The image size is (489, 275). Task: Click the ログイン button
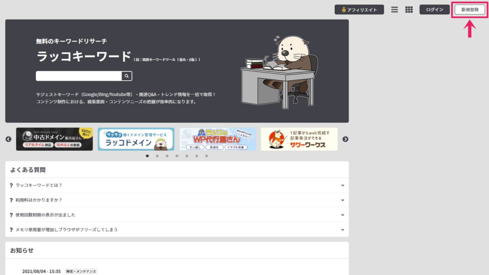[x=435, y=10]
